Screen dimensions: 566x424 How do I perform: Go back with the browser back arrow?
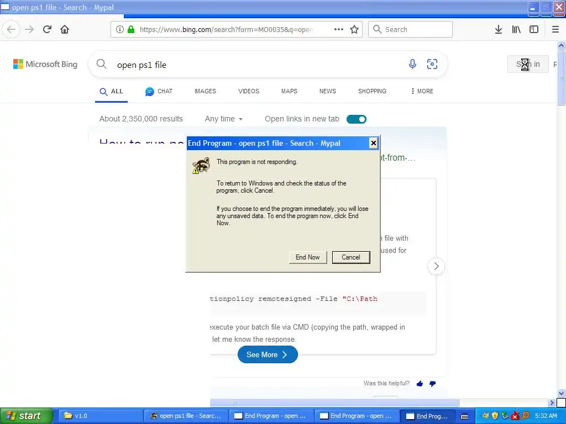[x=11, y=29]
